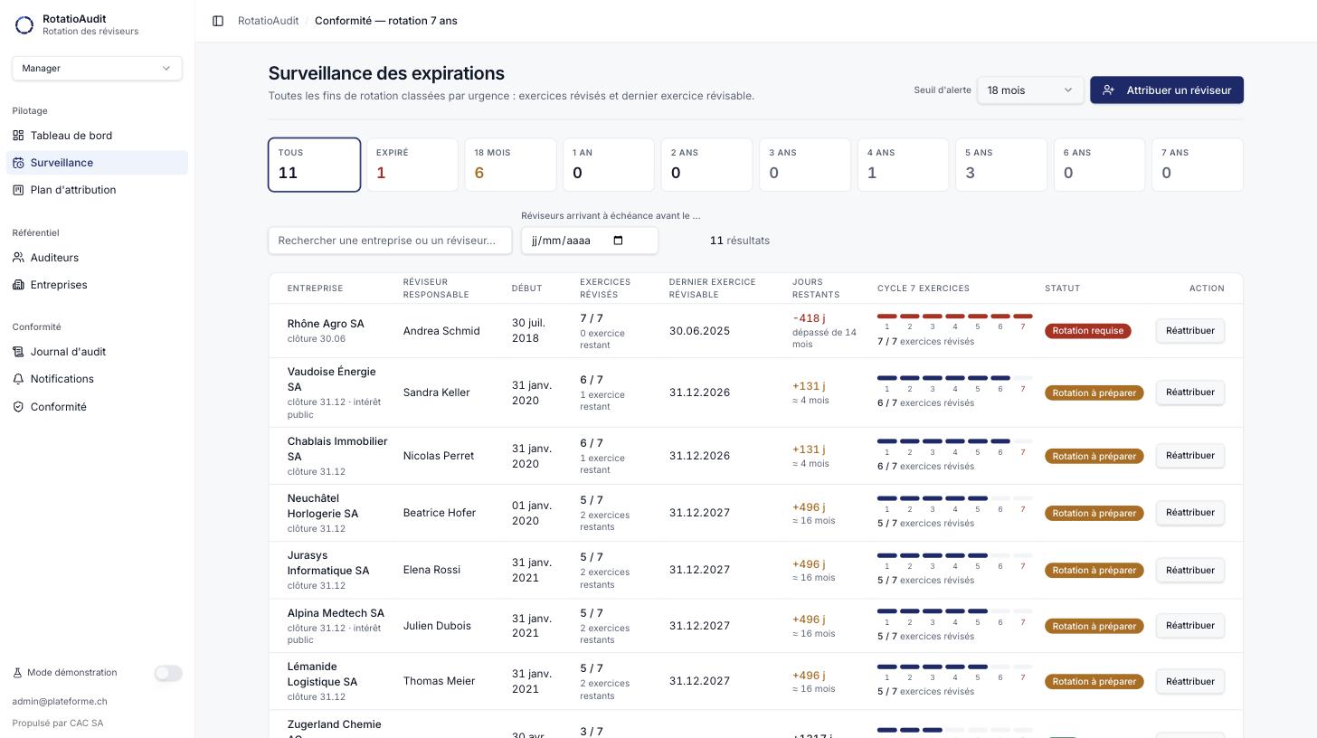Open the Manager role dropdown
The width and height of the screenshot is (1317, 738).
coord(97,68)
